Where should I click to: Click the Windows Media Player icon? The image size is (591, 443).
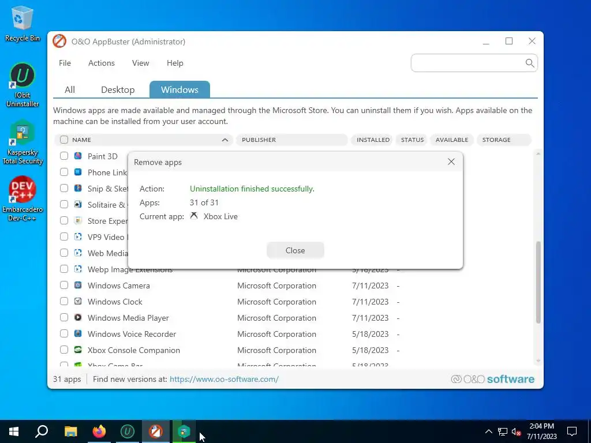click(x=78, y=318)
